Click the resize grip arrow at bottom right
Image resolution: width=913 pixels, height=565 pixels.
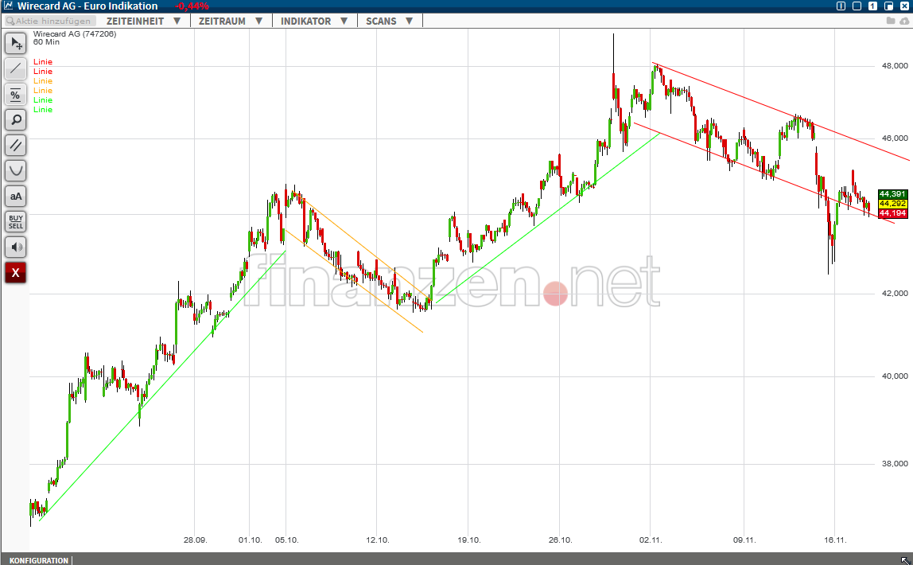(x=904, y=559)
